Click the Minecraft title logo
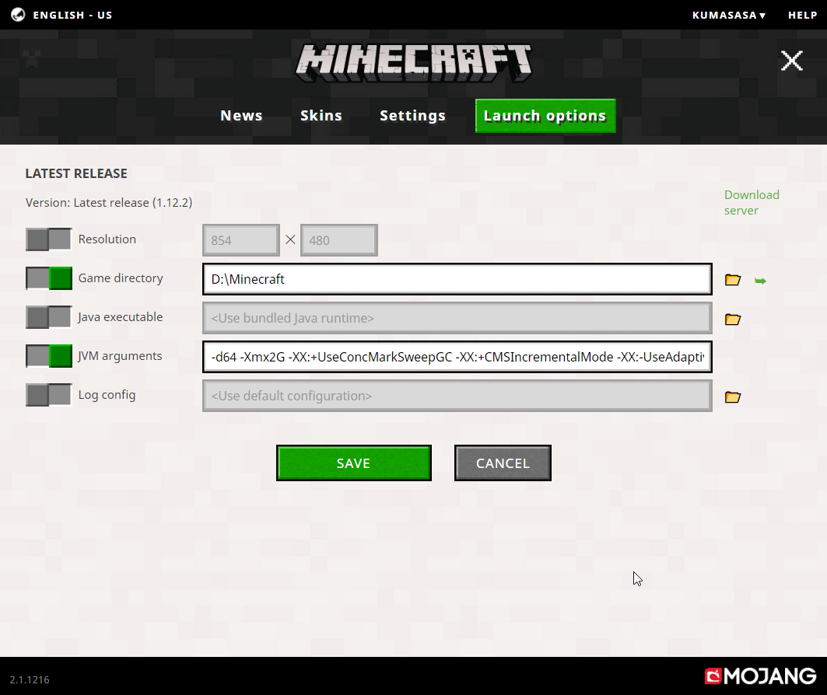The width and height of the screenshot is (827, 695). point(414,63)
